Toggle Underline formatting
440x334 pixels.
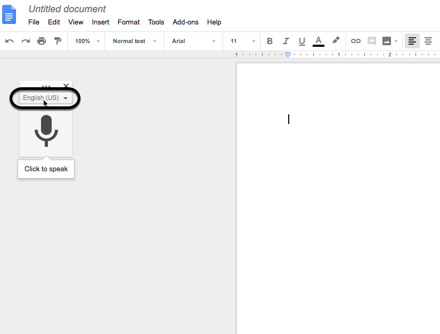[x=302, y=41]
